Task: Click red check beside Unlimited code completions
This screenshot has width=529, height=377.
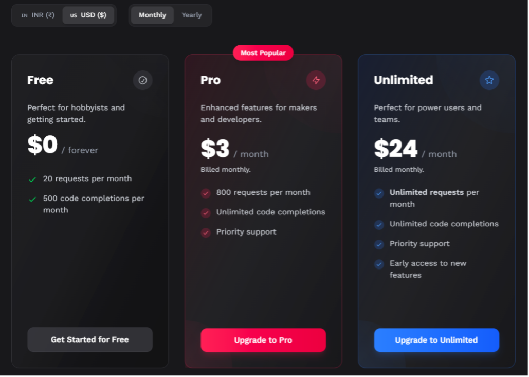Action: click(206, 213)
